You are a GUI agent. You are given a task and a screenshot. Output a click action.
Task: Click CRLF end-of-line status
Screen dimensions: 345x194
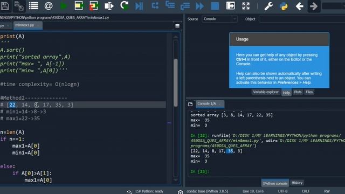(x=306, y=191)
